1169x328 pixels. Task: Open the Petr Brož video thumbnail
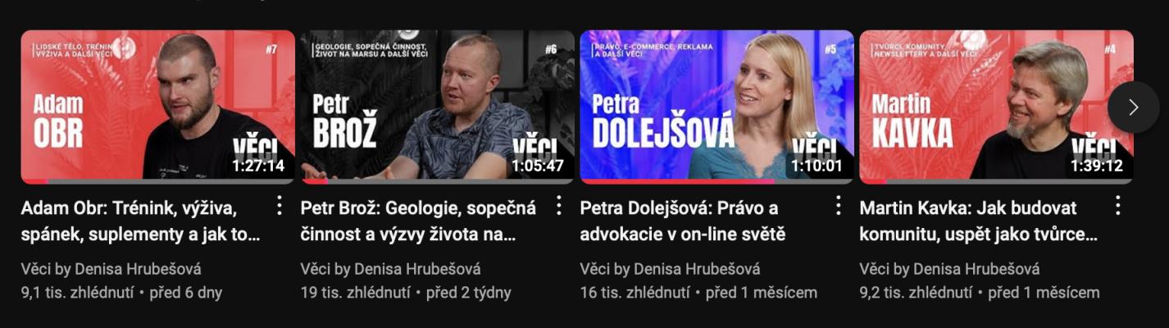[437, 107]
